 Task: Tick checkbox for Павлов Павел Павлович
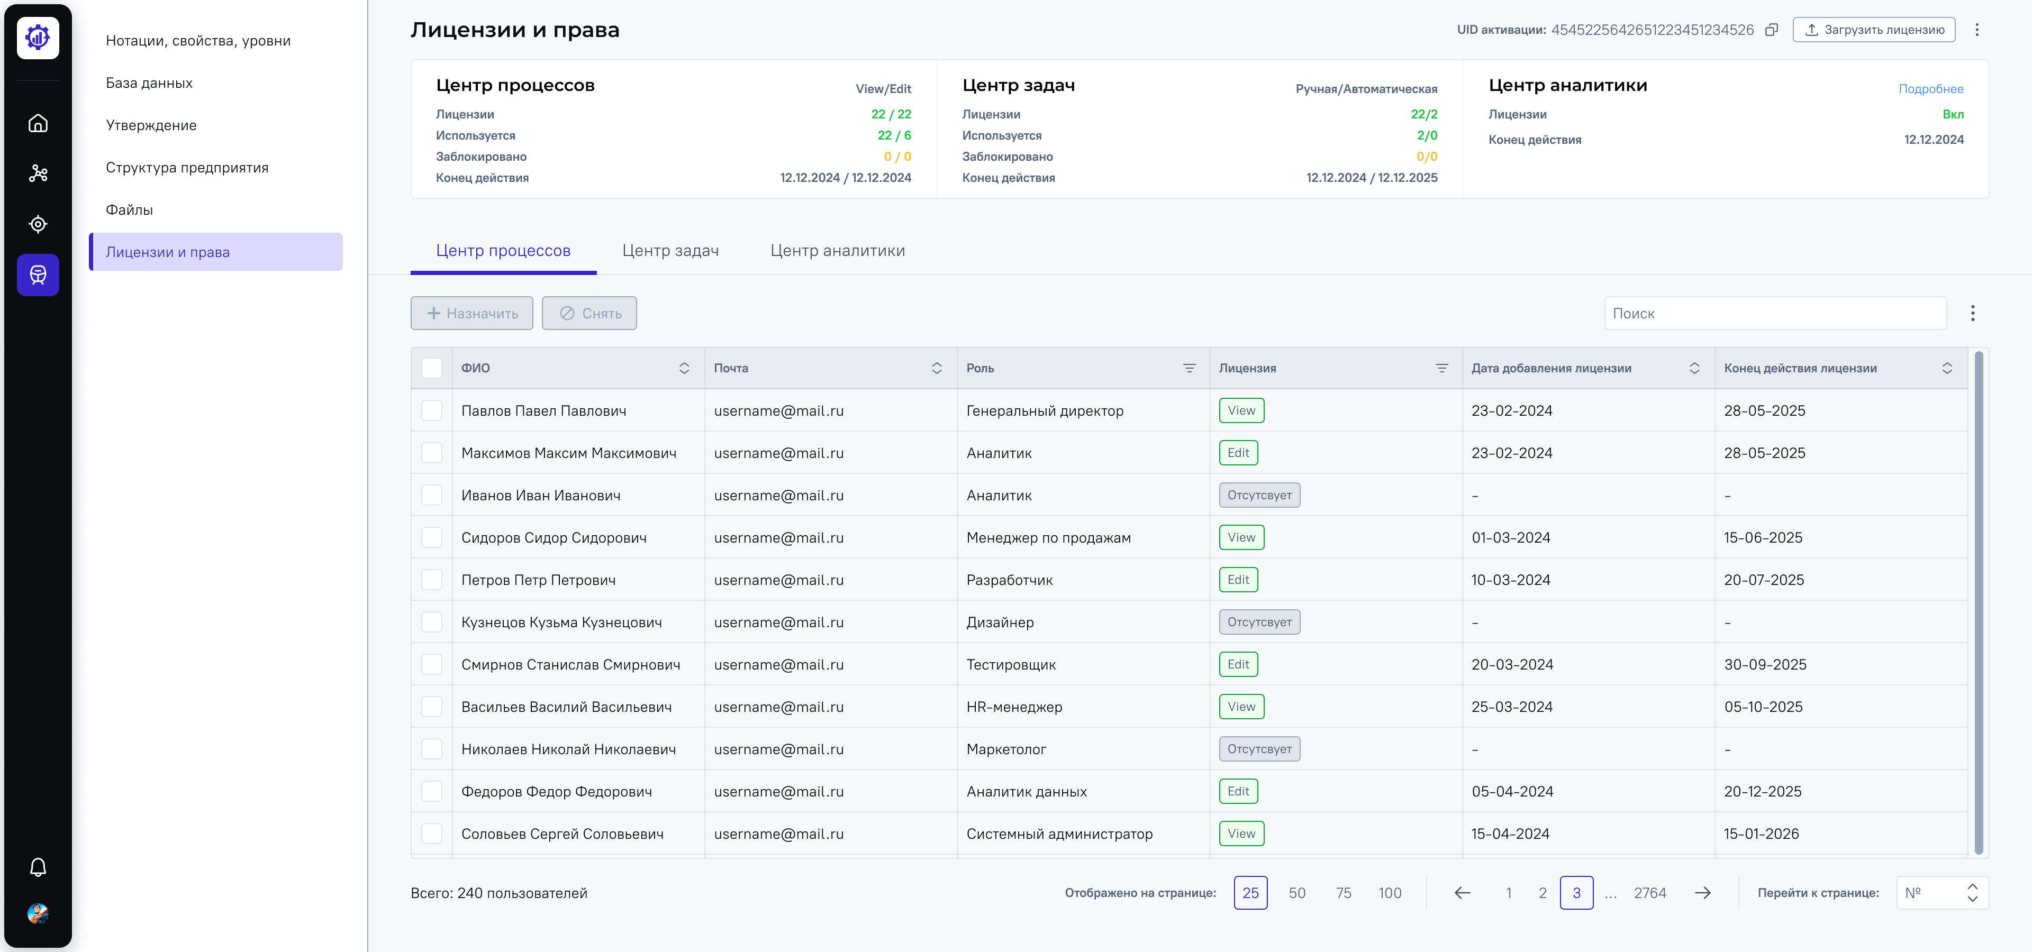click(x=431, y=410)
